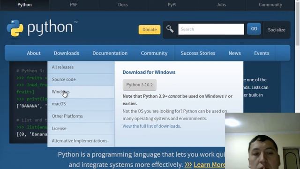Open the Downloads navigation menu
The width and height of the screenshot is (300, 169).
(x=67, y=53)
